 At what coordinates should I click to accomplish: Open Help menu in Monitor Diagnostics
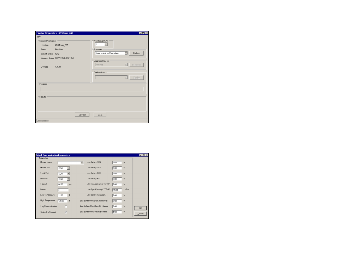coord(39,36)
